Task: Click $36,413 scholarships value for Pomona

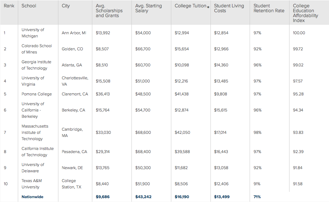Action: click(x=102, y=94)
